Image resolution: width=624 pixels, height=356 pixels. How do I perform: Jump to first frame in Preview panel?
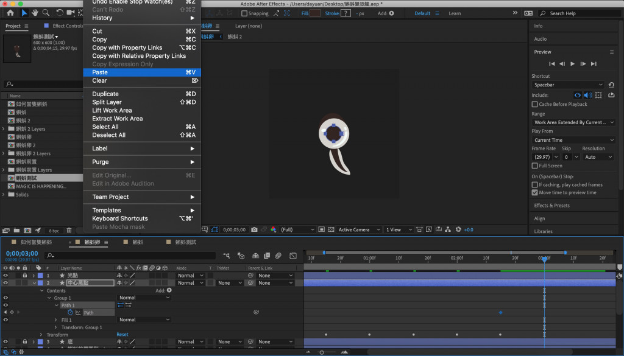click(552, 64)
